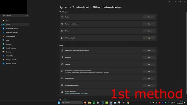Click the Privacy resources label

coord(70,92)
